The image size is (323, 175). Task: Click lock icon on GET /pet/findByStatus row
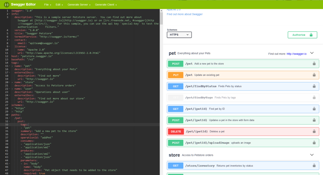(314, 86)
